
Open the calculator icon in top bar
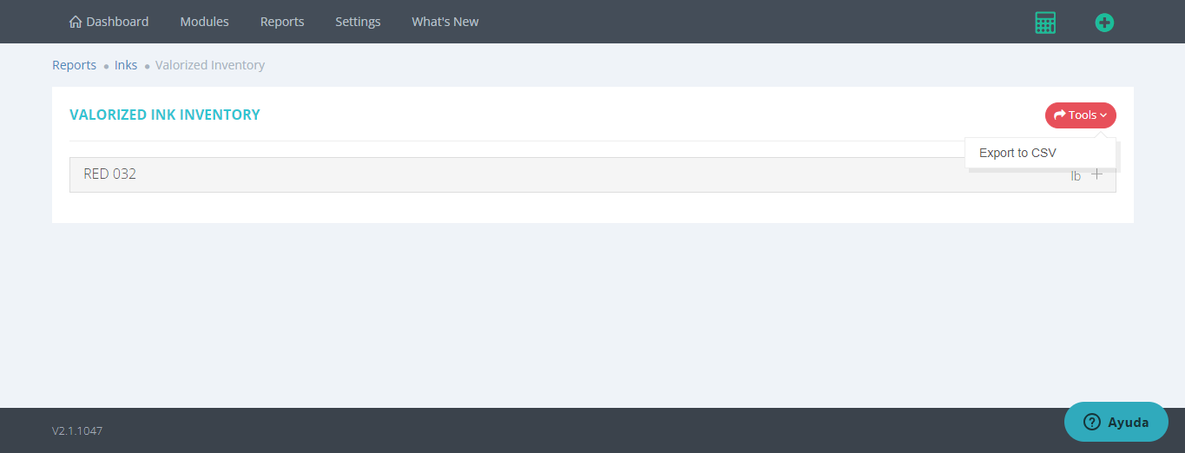(x=1045, y=23)
